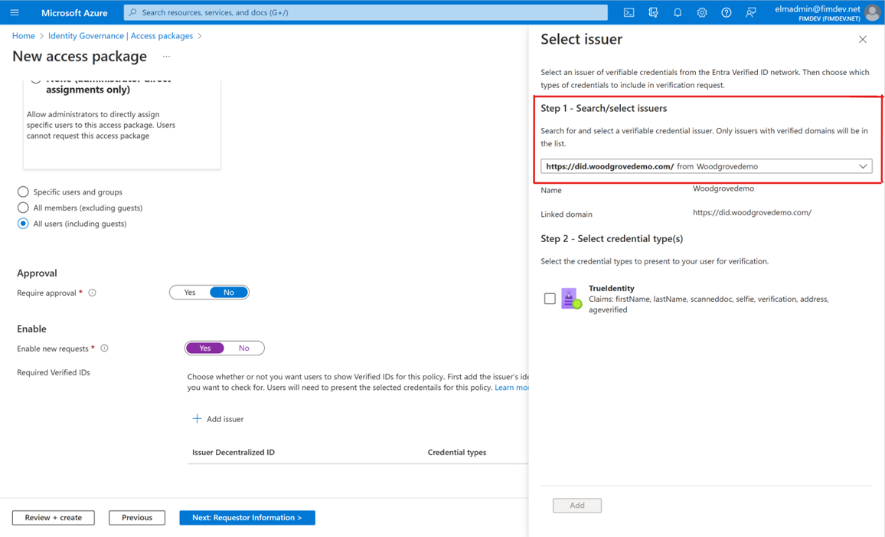Launch Cloud Shell from the top bar
The image size is (885, 537).
click(629, 12)
